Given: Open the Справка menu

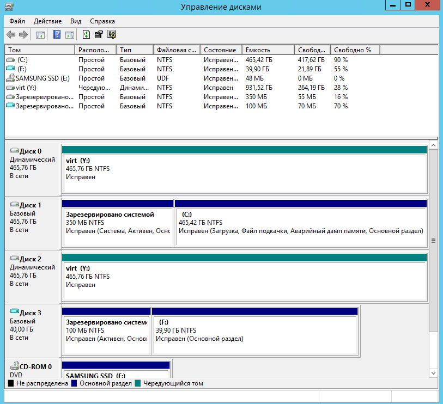Looking at the screenshot, I should (102, 21).
